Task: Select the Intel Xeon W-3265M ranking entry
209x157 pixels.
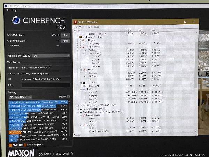Action: coord(38,106)
